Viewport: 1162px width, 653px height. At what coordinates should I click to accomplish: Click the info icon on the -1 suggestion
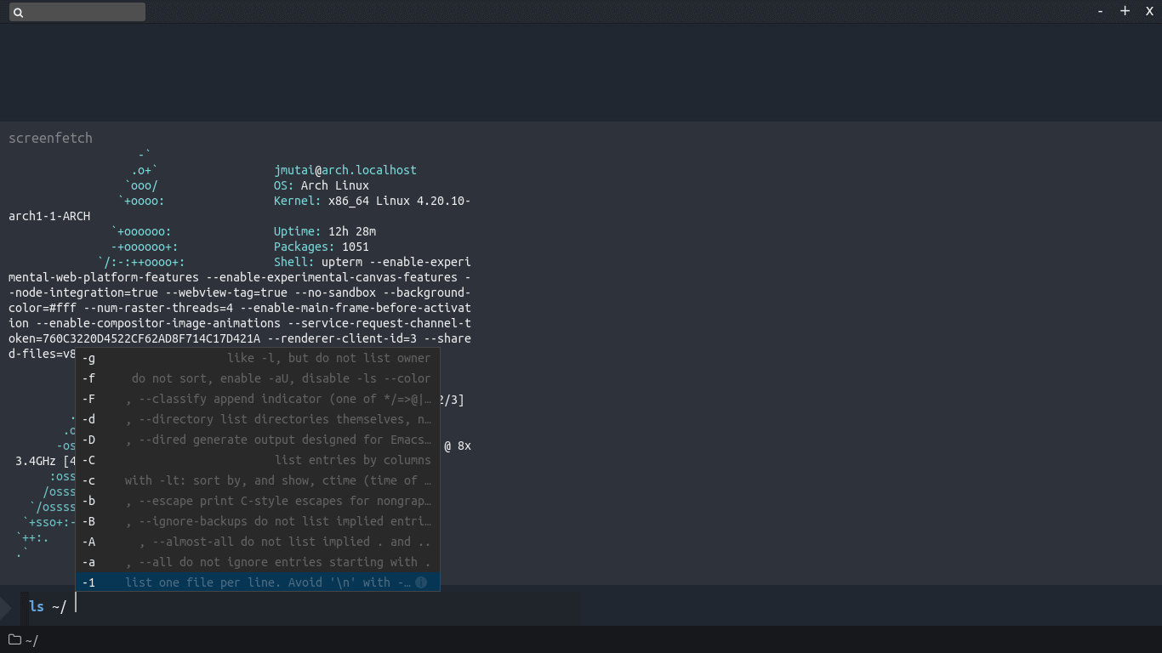click(x=421, y=582)
